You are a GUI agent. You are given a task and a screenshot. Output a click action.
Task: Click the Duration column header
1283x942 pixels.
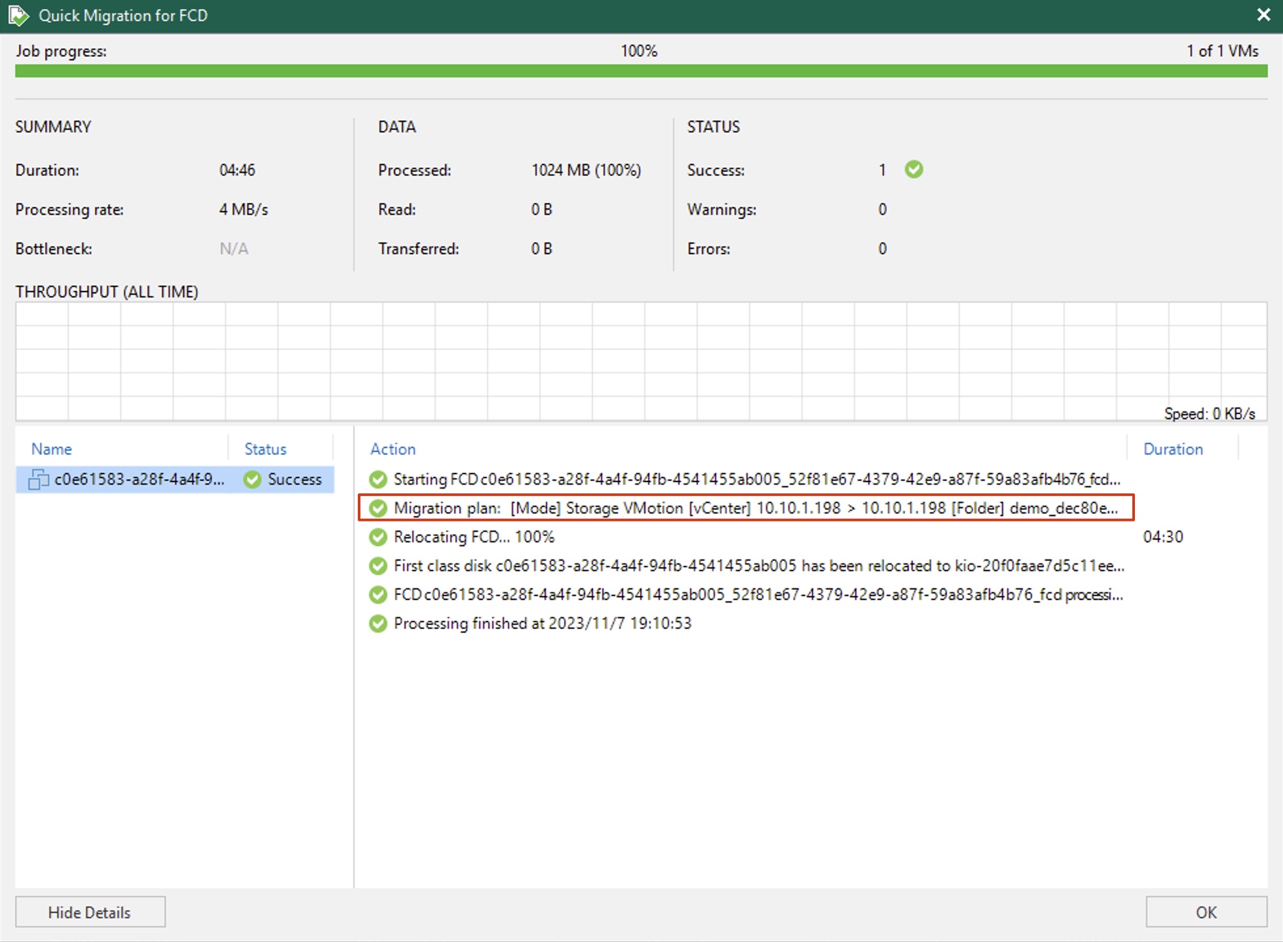[x=1172, y=449]
